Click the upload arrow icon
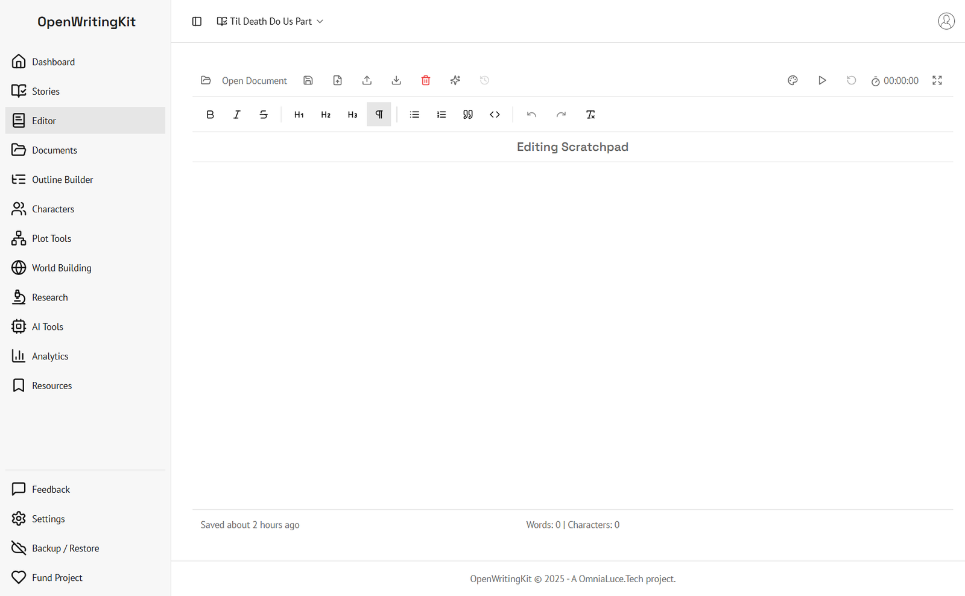 pos(367,80)
